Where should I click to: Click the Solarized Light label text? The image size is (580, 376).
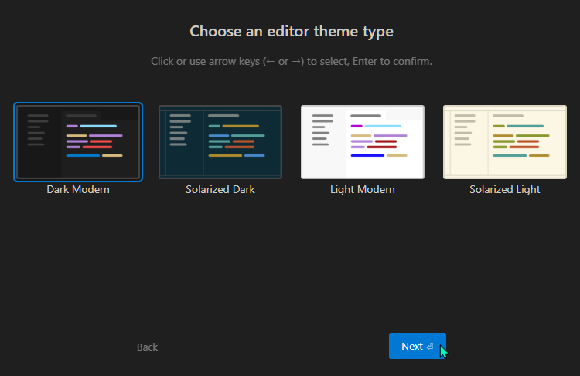coord(504,189)
